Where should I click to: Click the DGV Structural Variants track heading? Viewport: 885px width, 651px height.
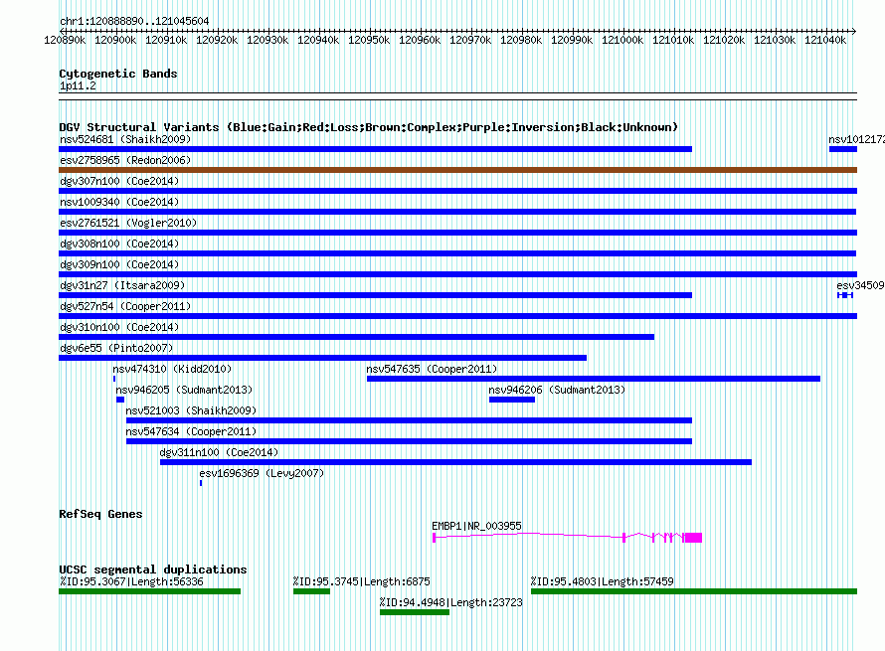click(x=369, y=127)
